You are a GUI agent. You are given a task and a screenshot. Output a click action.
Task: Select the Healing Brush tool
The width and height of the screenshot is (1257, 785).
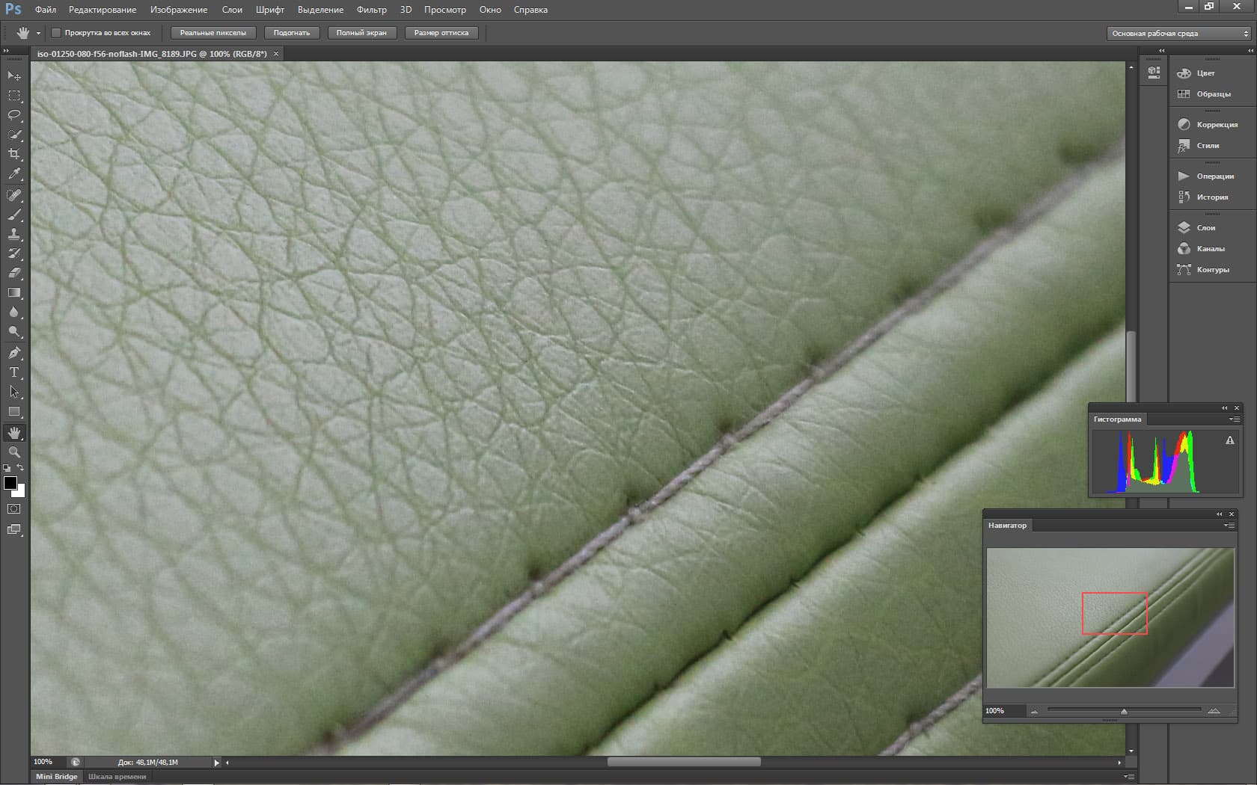tap(14, 195)
